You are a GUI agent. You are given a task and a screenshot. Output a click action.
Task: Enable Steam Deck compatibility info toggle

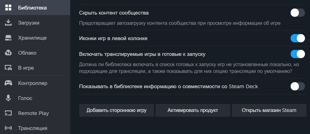click(297, 86)
